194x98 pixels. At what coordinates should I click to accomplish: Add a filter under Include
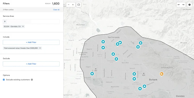[x=31, y=42]
